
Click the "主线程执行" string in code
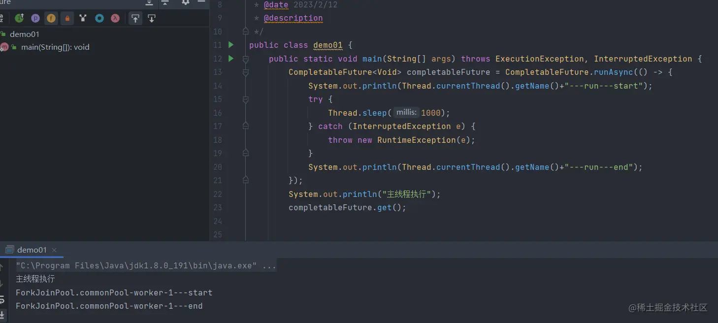click(x=406, y=194)
